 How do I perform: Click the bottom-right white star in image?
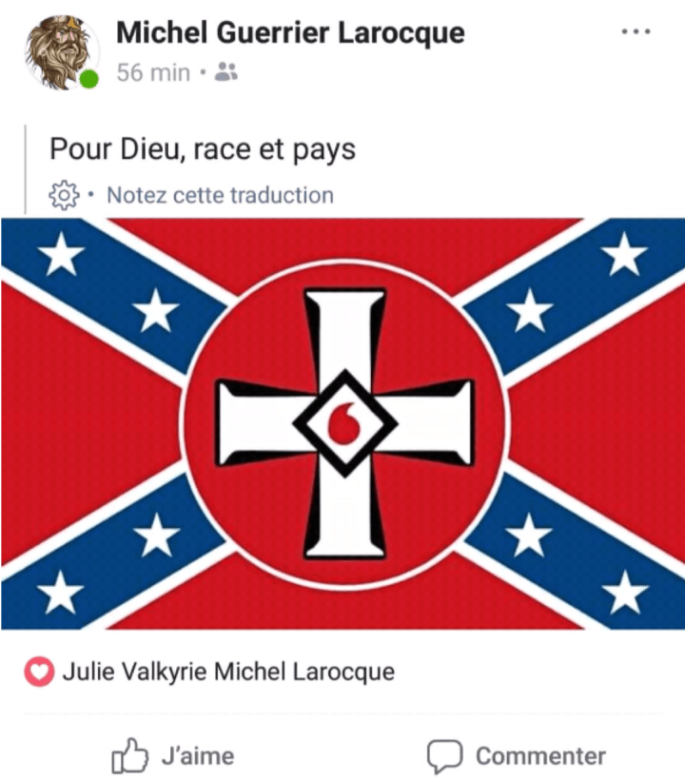click(x=625, y=592)
